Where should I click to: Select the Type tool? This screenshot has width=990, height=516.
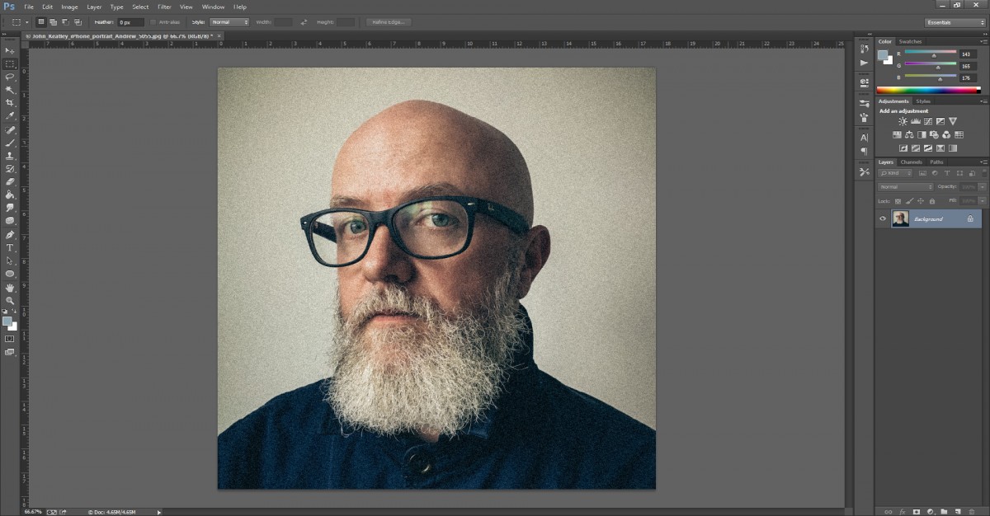coord(11,247)
